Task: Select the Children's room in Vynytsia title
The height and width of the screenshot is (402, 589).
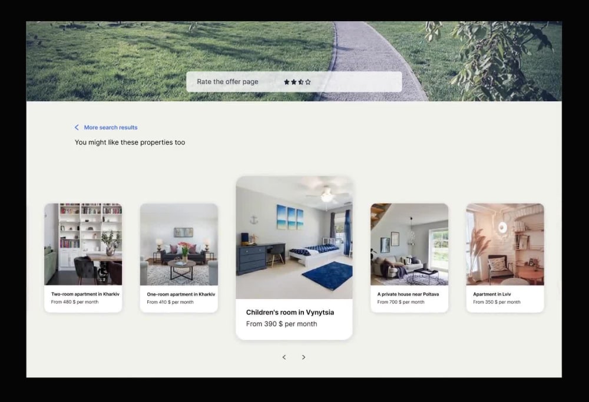Action: (290, 313)
